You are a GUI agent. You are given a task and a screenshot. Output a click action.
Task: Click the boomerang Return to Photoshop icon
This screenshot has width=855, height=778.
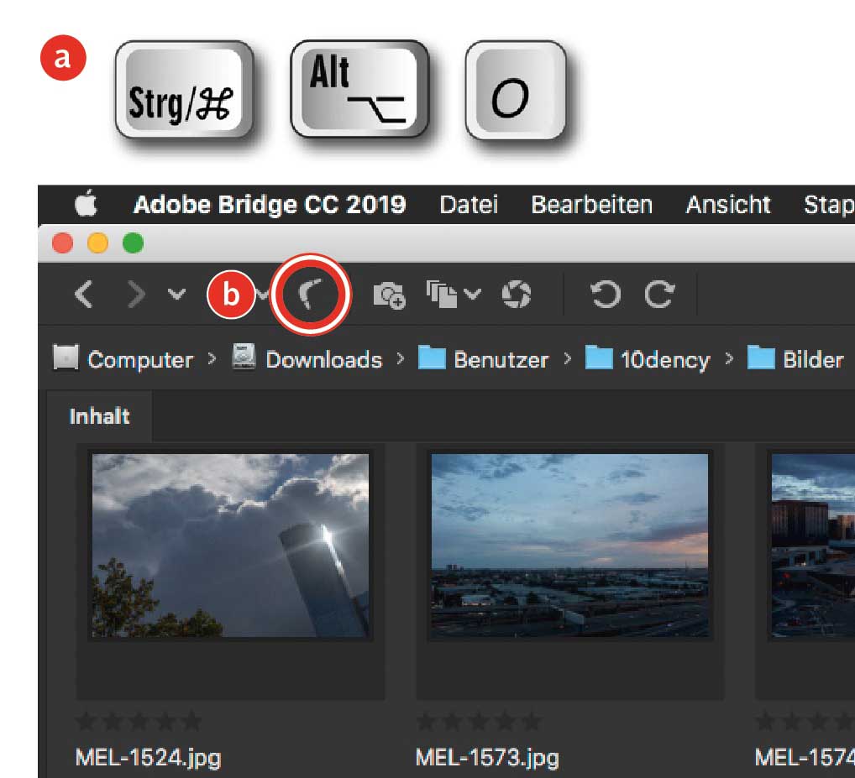(310, 294)
